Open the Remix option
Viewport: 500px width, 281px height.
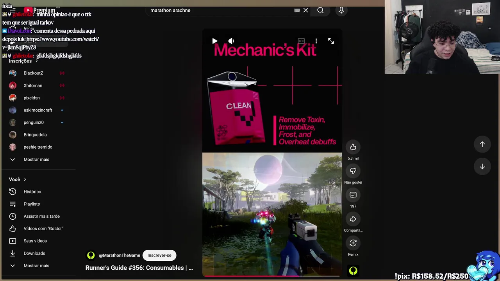tap(353, 243)
